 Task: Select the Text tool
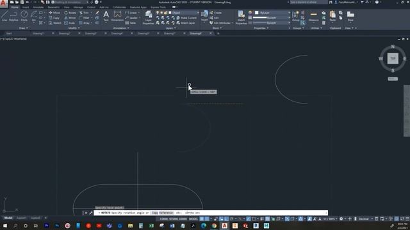106,16
